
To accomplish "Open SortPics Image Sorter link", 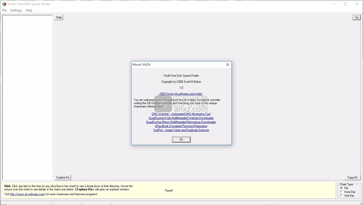I will [x=181, y=130].
